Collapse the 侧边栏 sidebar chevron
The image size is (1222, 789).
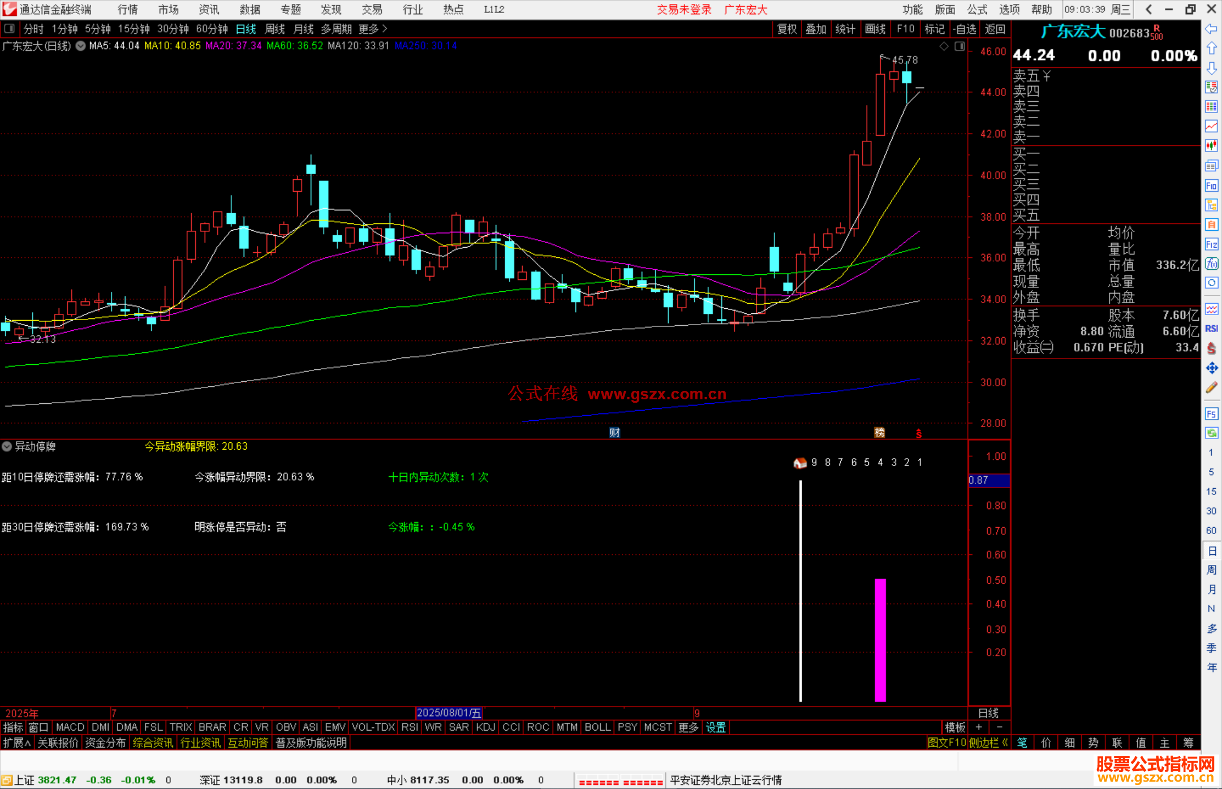(x=1005, y=743)
